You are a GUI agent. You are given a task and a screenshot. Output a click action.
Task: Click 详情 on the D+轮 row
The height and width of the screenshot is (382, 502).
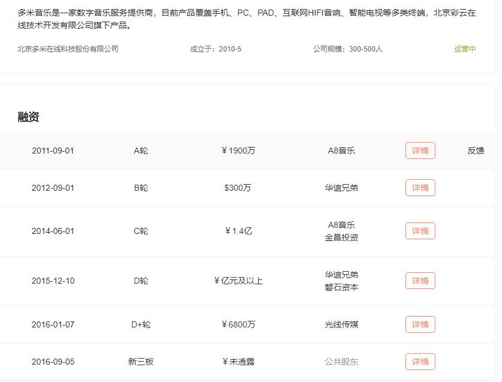[420, 324]
